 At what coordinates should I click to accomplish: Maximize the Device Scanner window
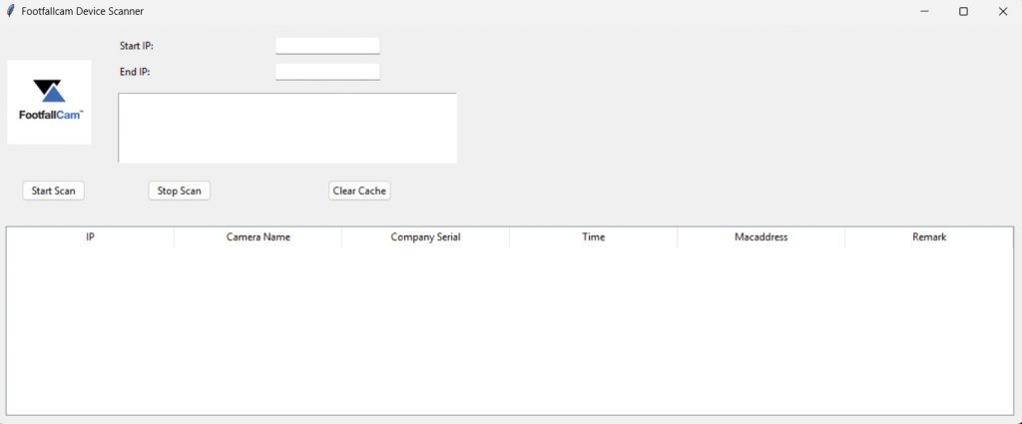[963, 11]
